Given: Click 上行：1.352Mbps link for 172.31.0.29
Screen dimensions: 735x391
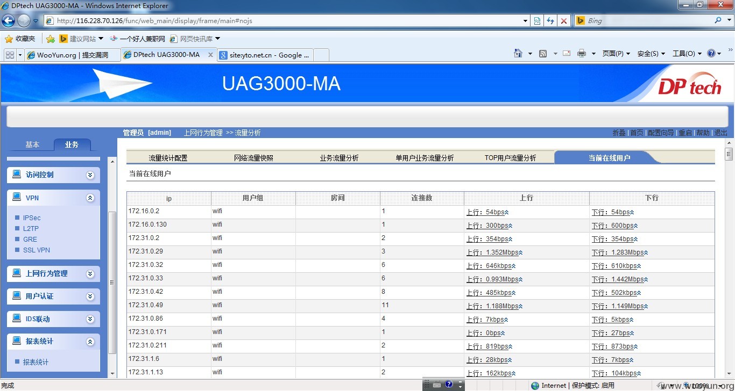Looking at the screenshot, I should (x=494, y=252).
